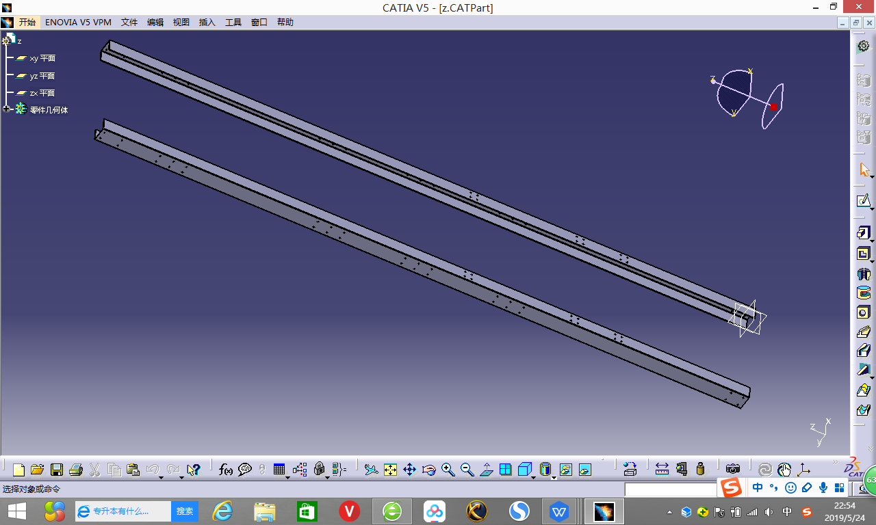
Task: Select the Rotate view tool
Action: tap(429, 470)
